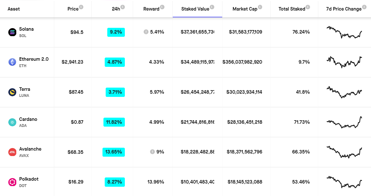
Task: Click the Polkadot logo icon
Action: coord(12,182)
